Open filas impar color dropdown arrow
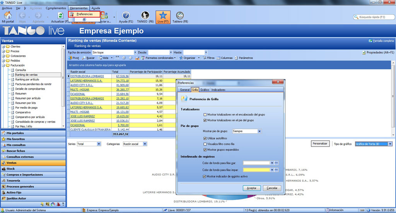The width and height of the screenshot is (396, 213). point(272,170)
